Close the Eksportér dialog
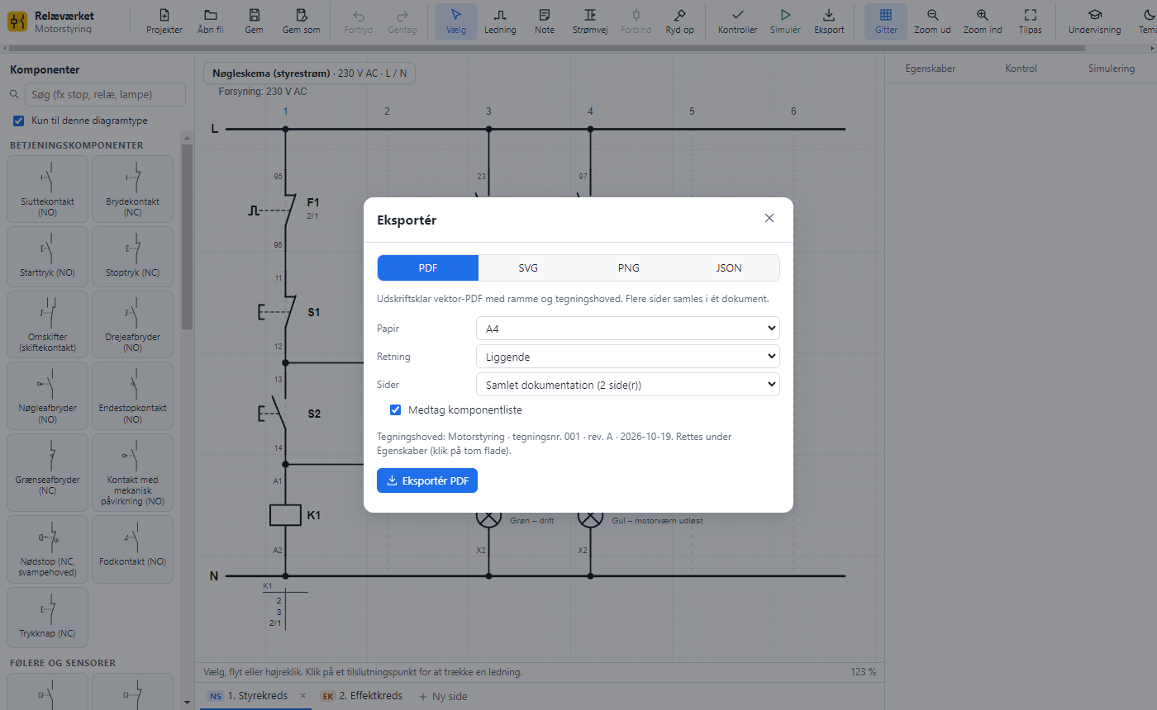This screenshot has width=1157, height=710. click(769, 218)
